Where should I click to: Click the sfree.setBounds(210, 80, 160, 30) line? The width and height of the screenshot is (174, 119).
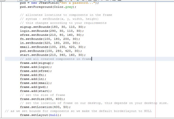(x=52, y=35)
